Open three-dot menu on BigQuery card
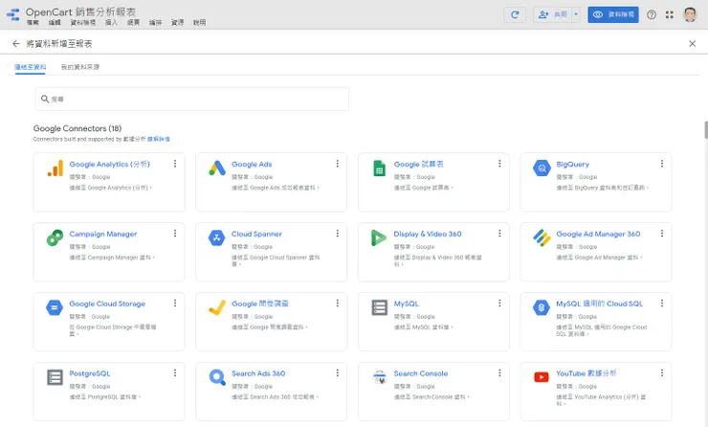Viewport: 708px width, 427px height. coord(661,164)
